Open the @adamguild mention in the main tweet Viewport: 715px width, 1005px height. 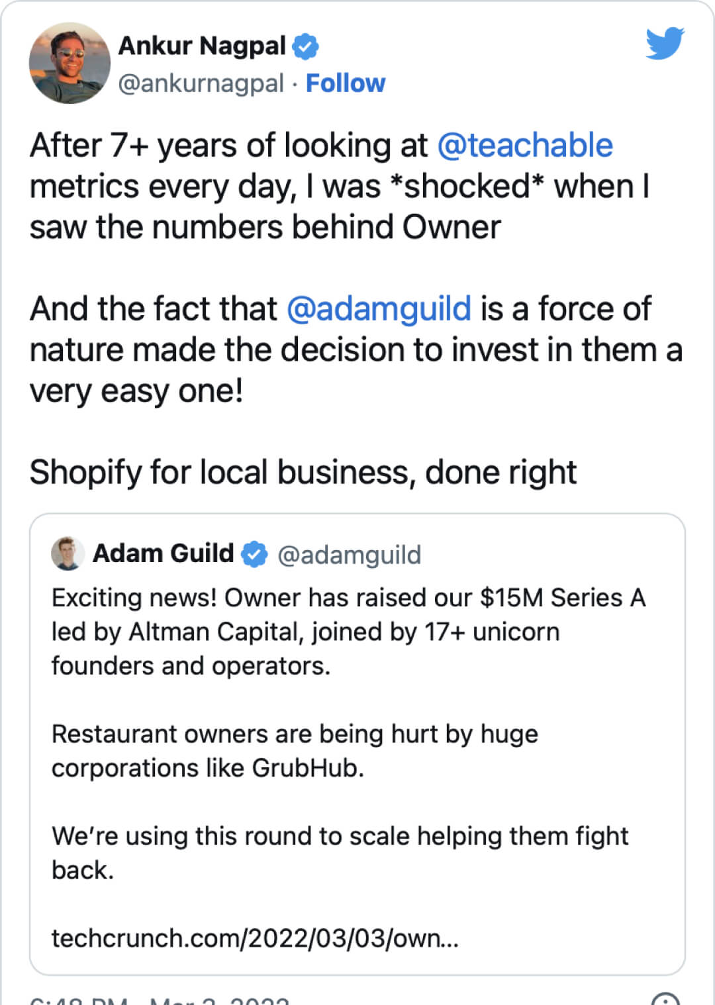coord(379,309)
